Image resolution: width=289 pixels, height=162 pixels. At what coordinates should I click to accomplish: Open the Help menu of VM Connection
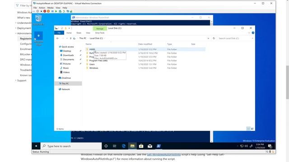coord(65,8)
